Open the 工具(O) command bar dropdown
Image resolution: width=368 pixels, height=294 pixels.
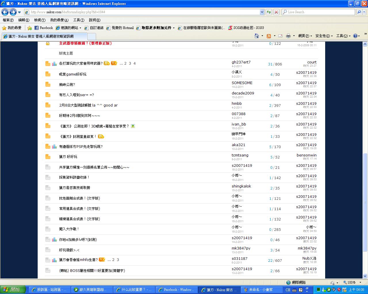(x=343, y=36)
